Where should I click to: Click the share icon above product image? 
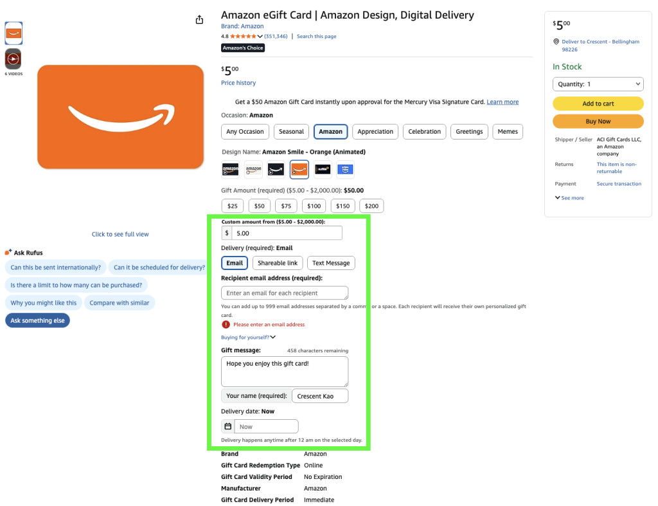[x=199, y=20]
